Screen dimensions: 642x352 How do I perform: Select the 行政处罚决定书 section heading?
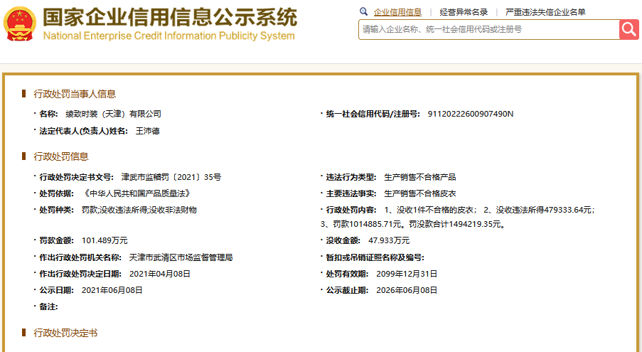click(65, 334)
